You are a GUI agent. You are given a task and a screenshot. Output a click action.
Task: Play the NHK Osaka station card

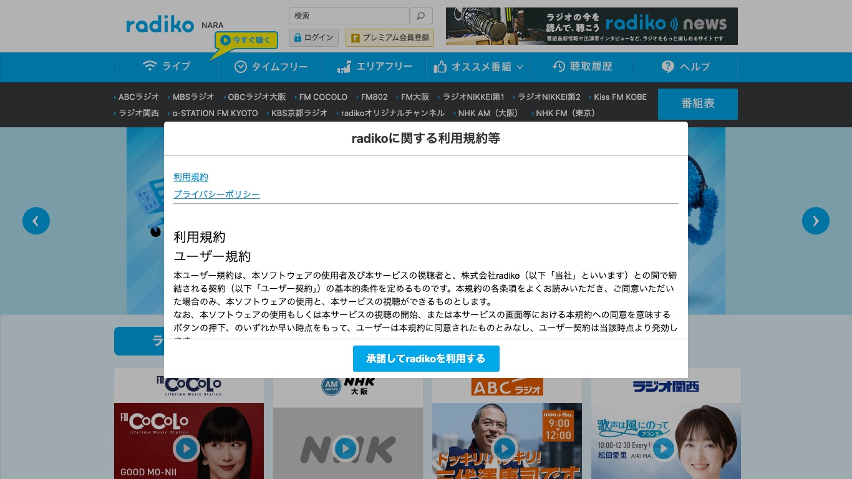345,448
